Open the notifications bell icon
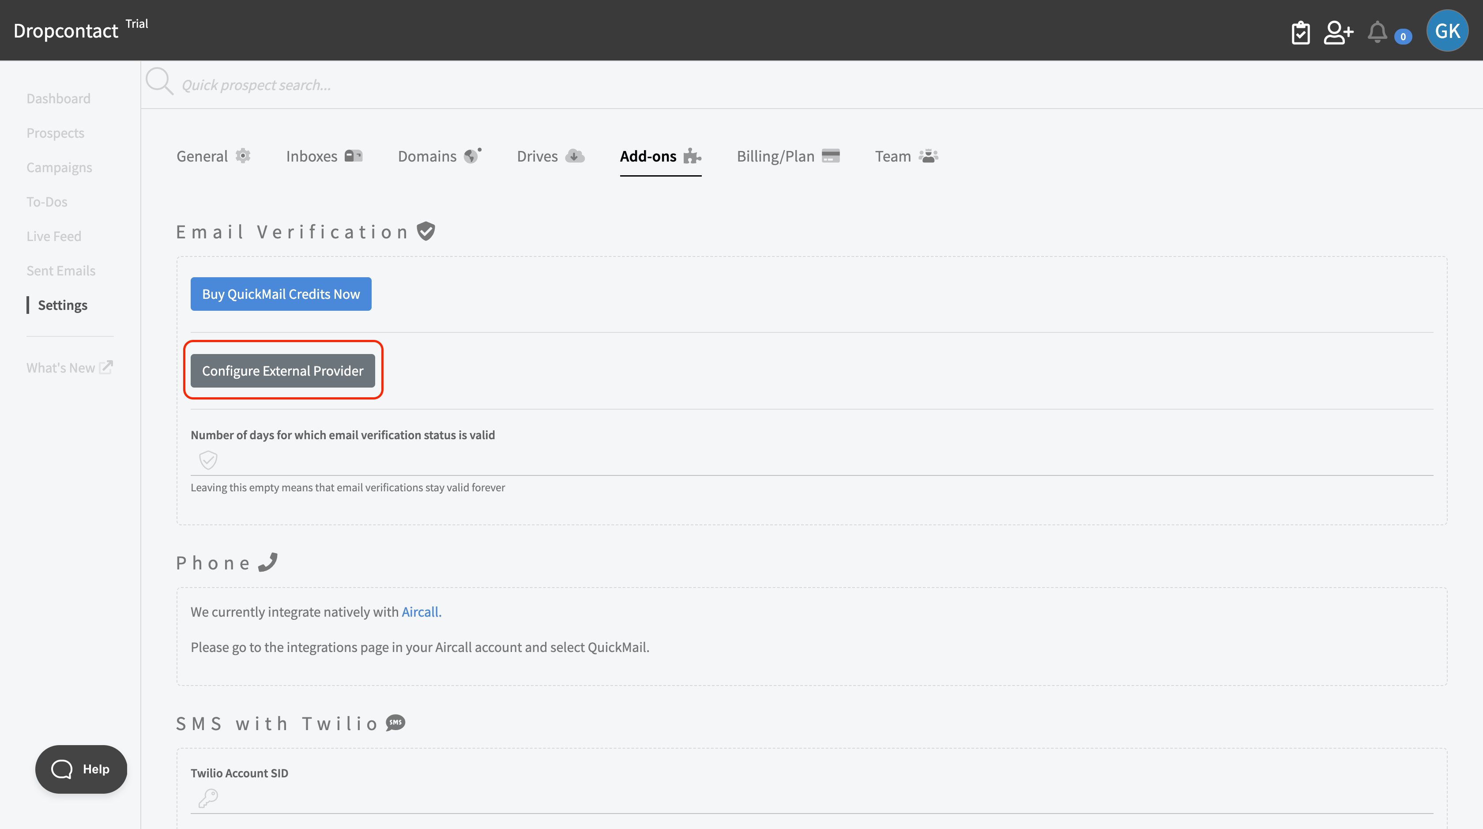1483x829 pixels. click(x=1377, y=32)
